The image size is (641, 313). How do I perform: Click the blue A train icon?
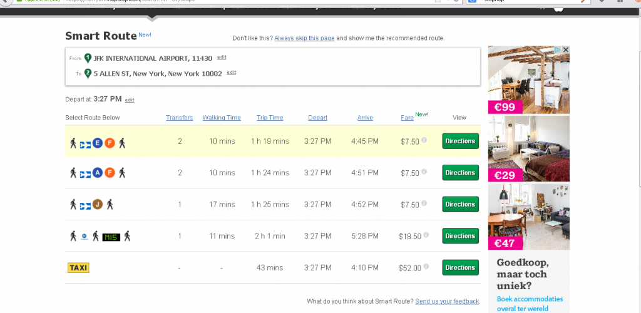(97, 173)
